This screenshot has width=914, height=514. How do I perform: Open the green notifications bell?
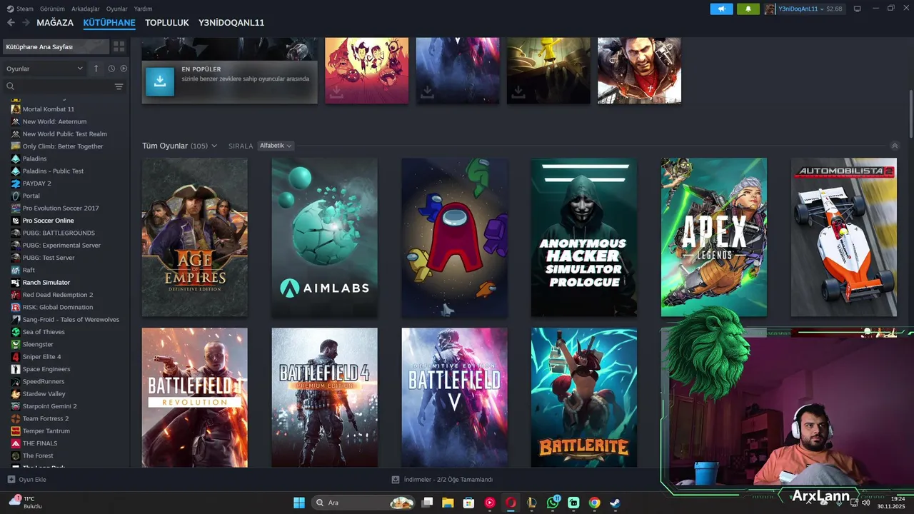748,9
